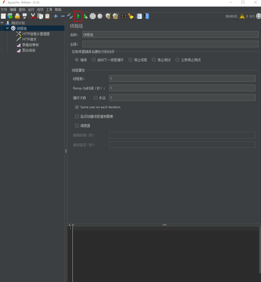Click the Ramp-Up时间 input field
This screenshot has width=261, height=282.
pos(182,88)
